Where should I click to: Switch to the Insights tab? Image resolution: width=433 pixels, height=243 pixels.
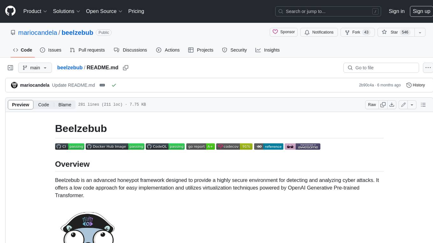267,50
